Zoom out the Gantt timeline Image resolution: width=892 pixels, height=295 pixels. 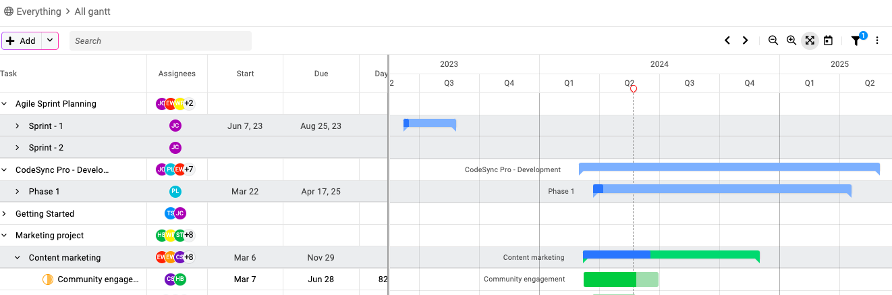(x=773, y=41)
